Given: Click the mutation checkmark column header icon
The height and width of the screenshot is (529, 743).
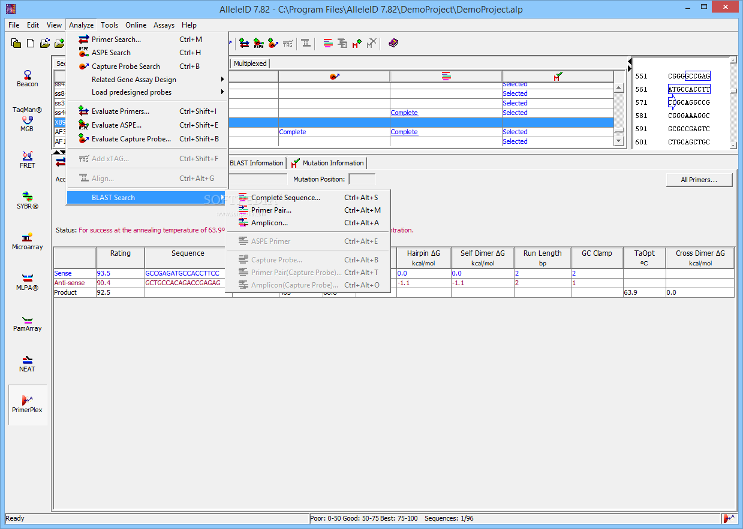Looking at the screenshot, I should coord(558,76).
